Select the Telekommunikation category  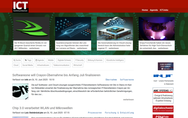coord(61,65)
